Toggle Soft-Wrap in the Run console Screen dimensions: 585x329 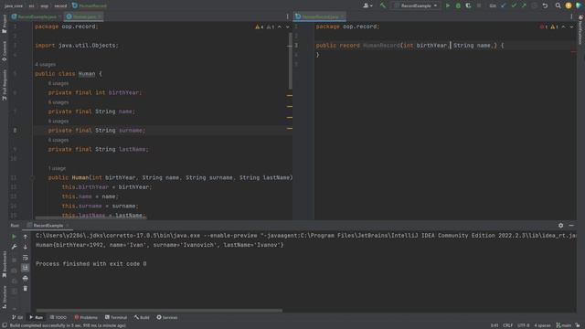click(x=25, y=258)
